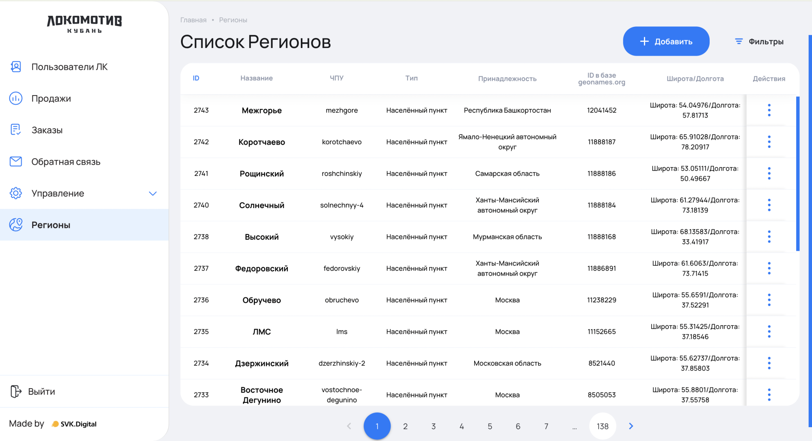Click current page 1 button

tap(377, 426)
